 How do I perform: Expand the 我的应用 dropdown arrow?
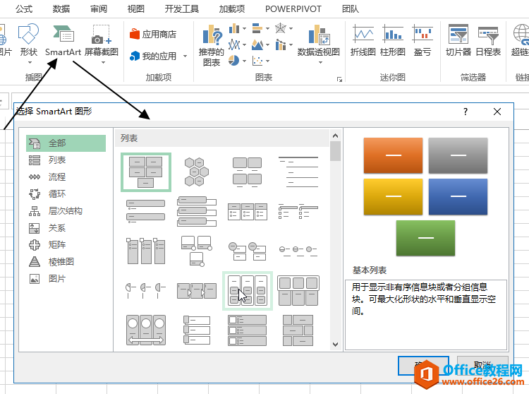tap(186, 56)
